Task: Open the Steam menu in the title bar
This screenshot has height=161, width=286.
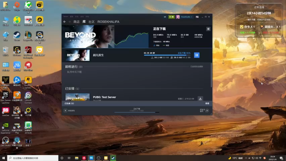Action: click(66, 16)
